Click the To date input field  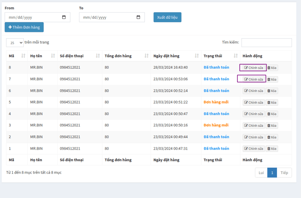click(x=112, y=17)
